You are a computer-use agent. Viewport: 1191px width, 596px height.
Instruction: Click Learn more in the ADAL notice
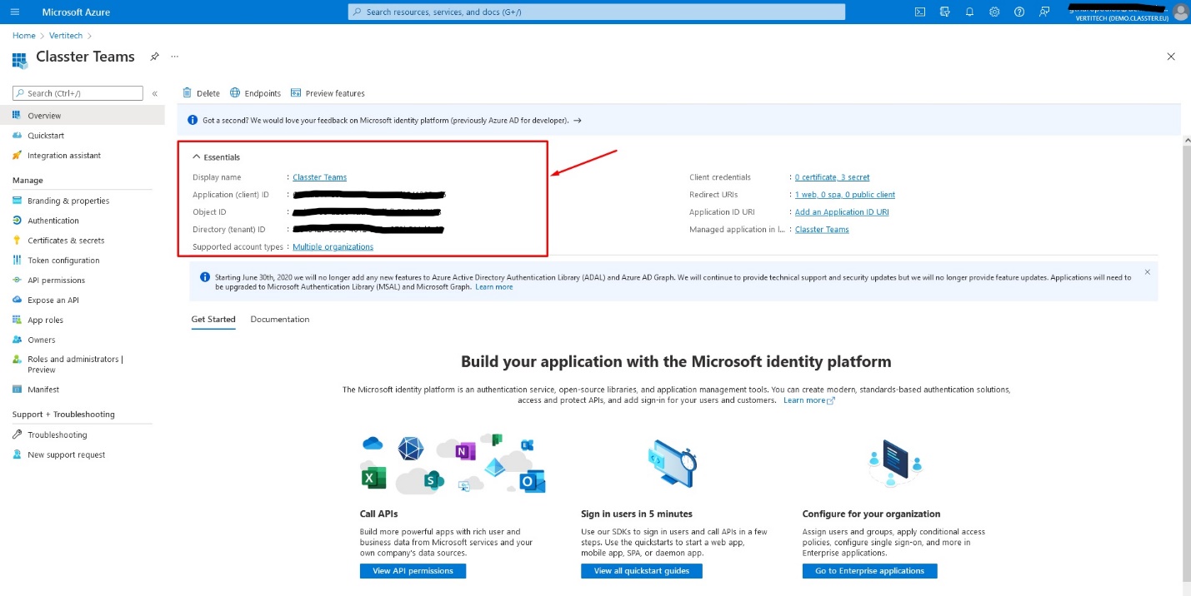pos(494,287)
